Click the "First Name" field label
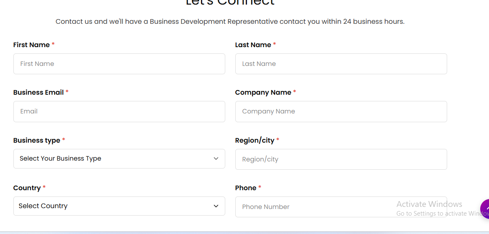Image resolution: width=489 pixels, height=234 pixels. pyautogui.click(x=31, y=45)
